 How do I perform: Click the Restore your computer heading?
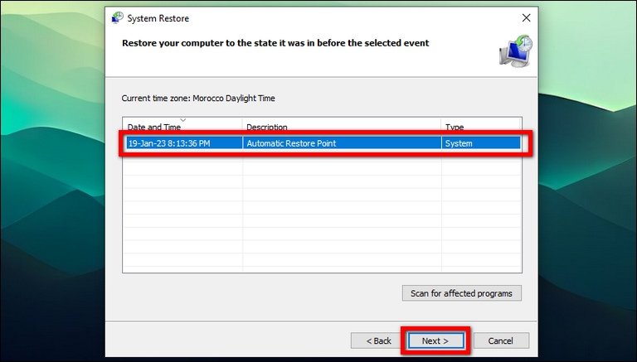click(275, 43)
